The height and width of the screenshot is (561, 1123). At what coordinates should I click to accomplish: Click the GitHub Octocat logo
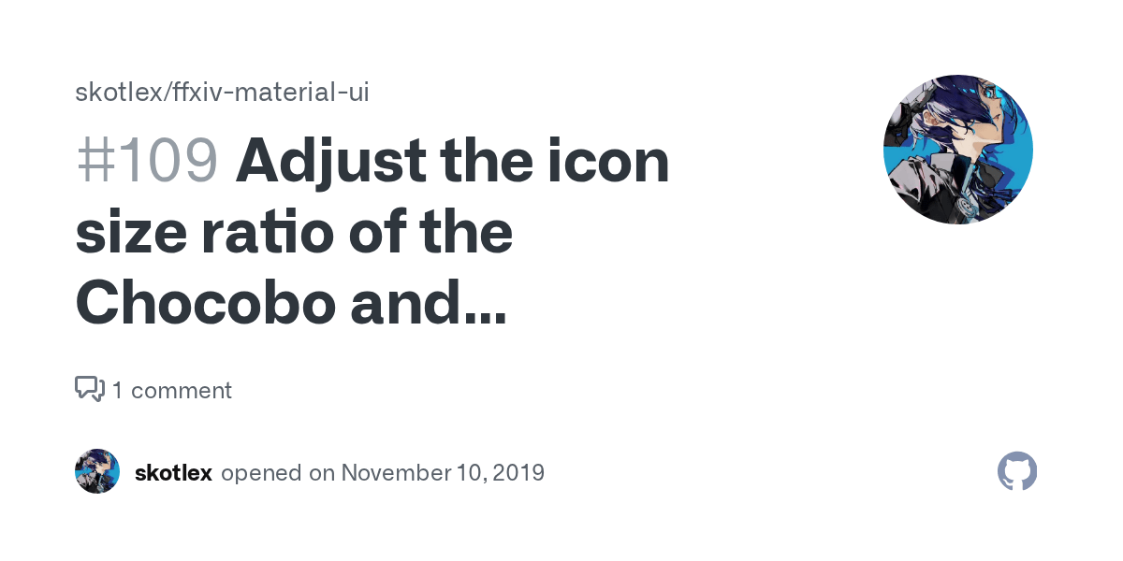click(x=1017, y=471)
